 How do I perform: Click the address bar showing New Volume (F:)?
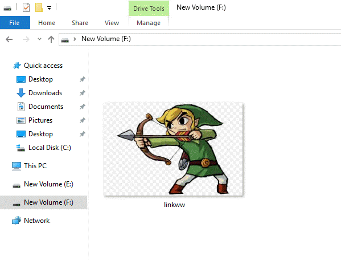(200, 39)
